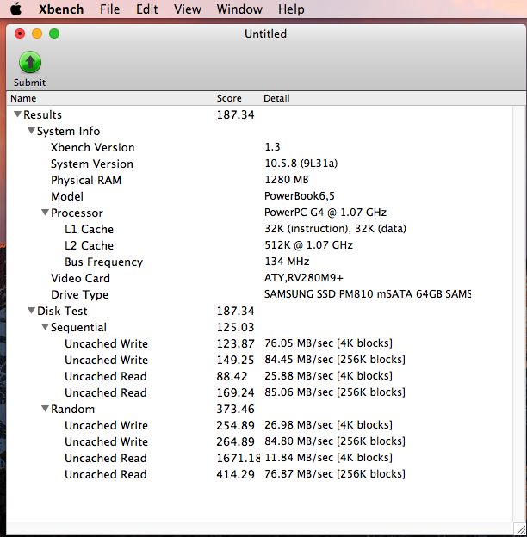Click the score 264.89
Viewport: 527px width, 537px height.
[235, 441]
